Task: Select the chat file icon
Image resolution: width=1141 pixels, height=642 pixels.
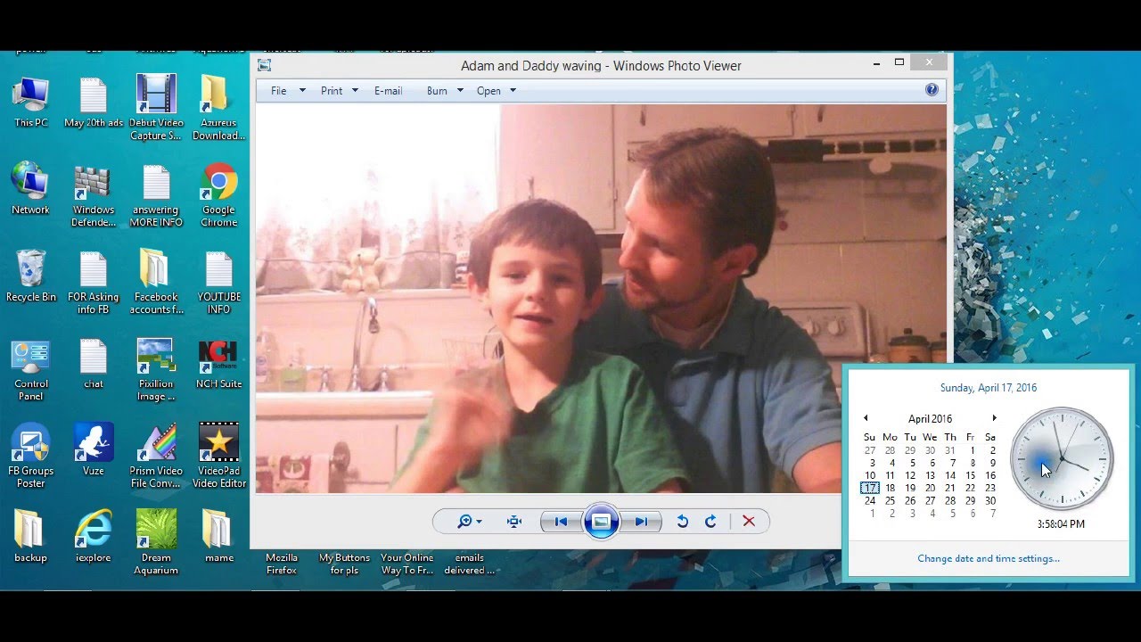Action: point(94,364)
